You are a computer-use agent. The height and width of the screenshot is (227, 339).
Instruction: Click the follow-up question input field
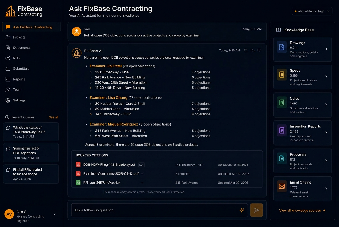pyautogui.click(x=159, y=210)
